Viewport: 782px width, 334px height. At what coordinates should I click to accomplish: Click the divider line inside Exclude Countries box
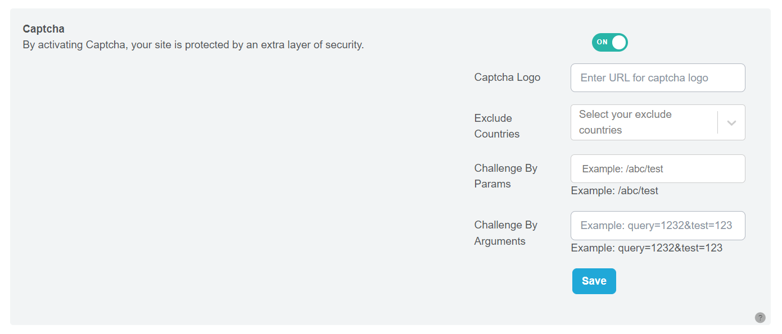tap(718, 122)
